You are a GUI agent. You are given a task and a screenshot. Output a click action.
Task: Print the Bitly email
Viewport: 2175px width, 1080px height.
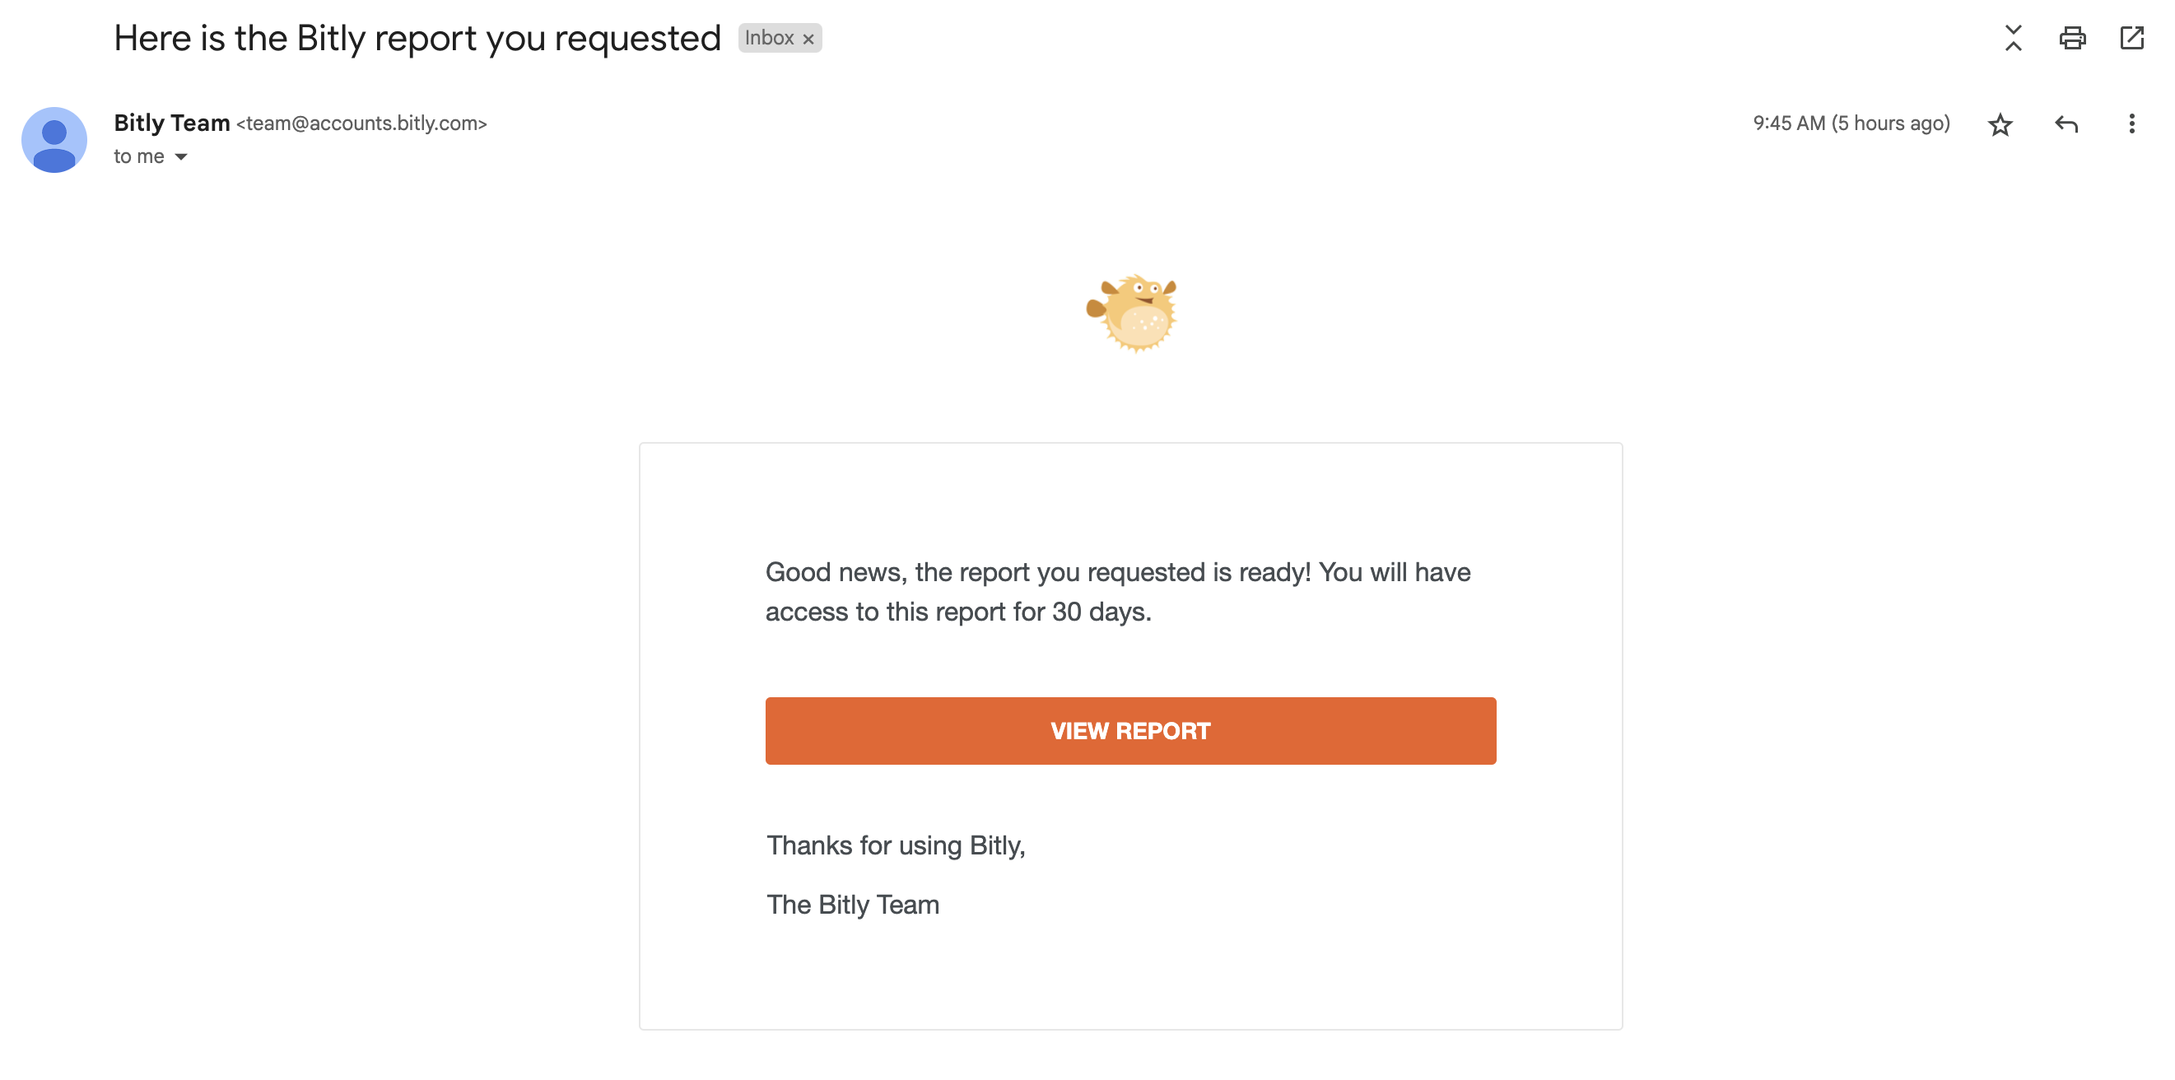click(x=2073, y=38)
